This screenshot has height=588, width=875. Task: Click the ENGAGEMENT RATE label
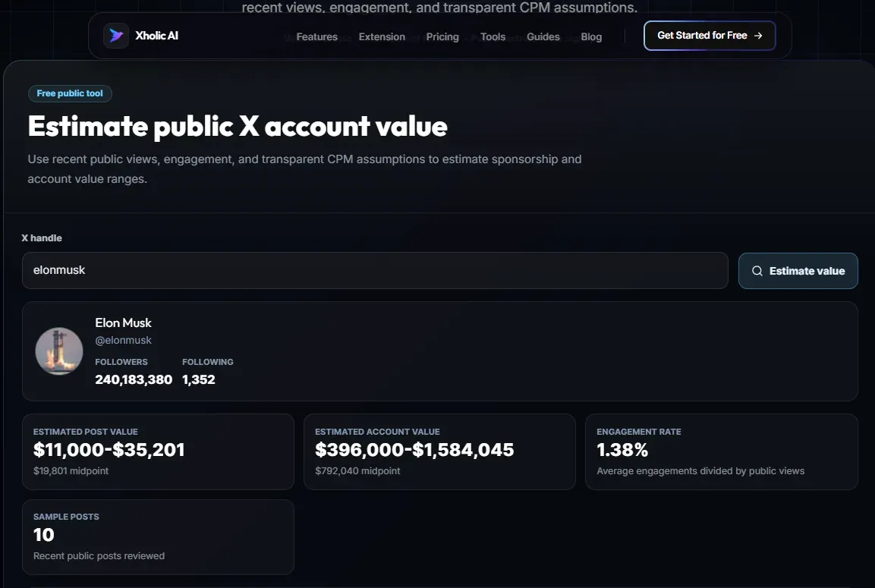click(x=639, y=432)
